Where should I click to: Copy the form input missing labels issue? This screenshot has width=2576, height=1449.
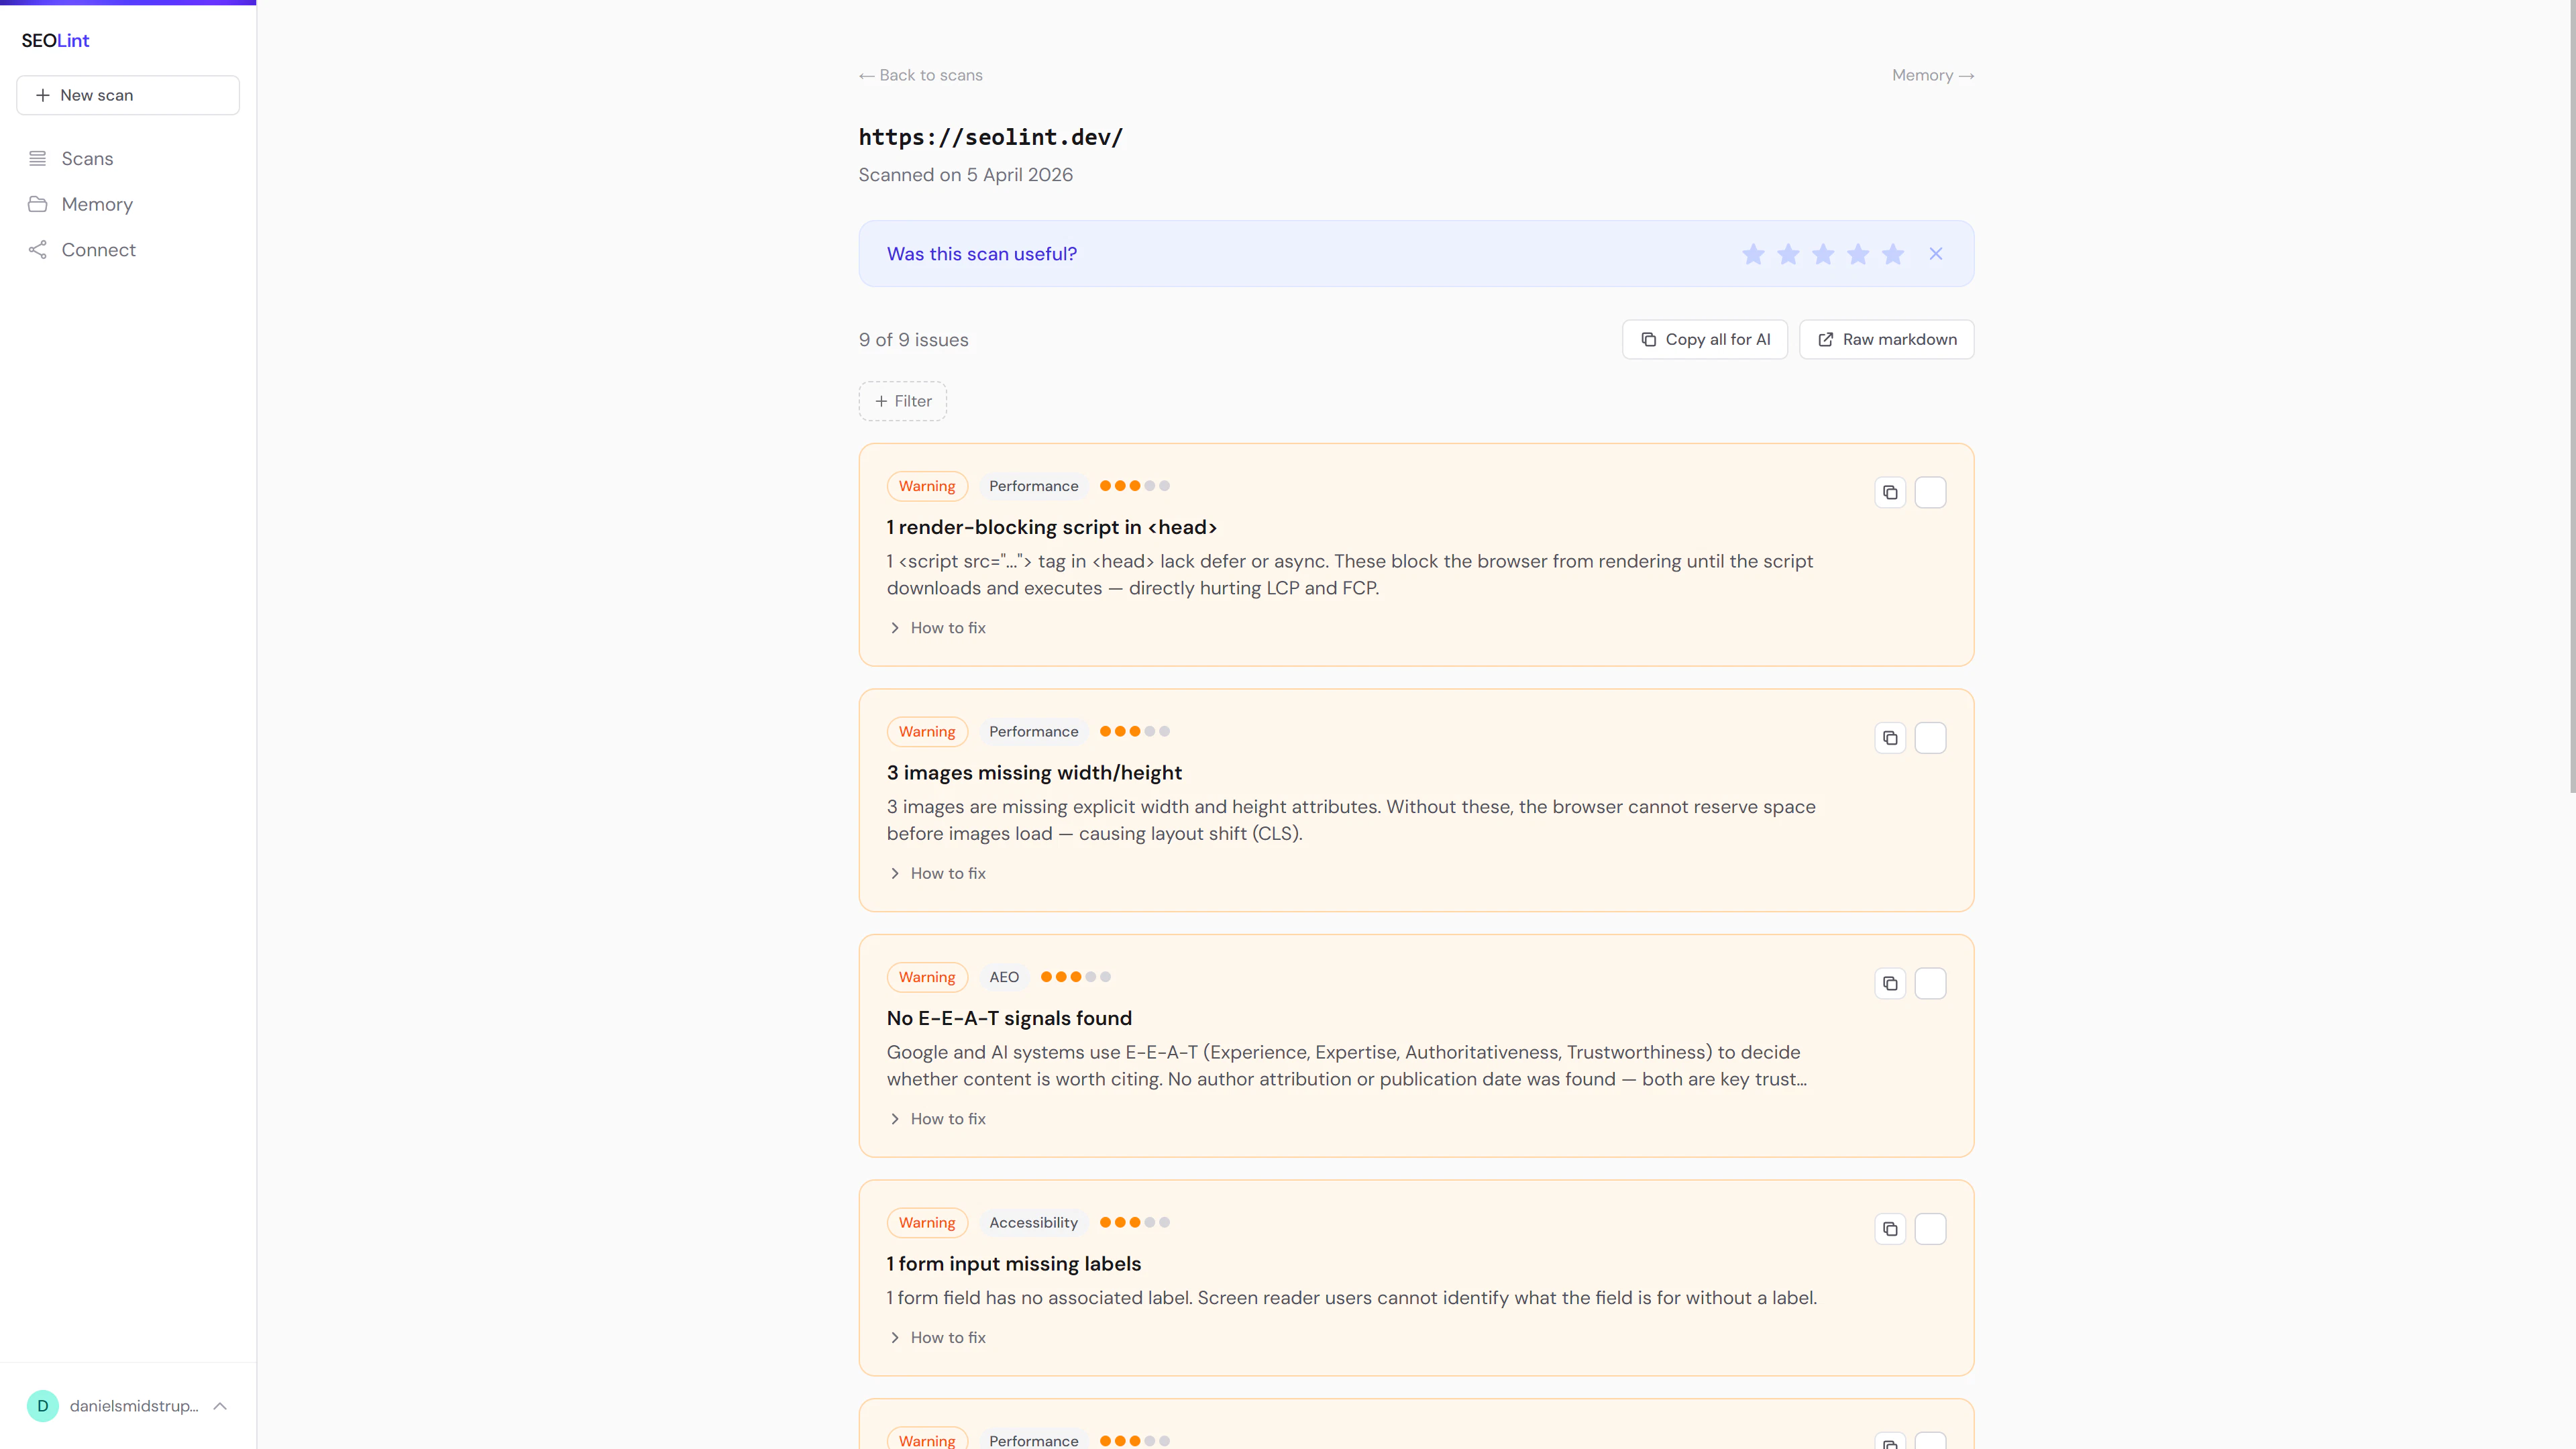[x=1890, y=1229]
